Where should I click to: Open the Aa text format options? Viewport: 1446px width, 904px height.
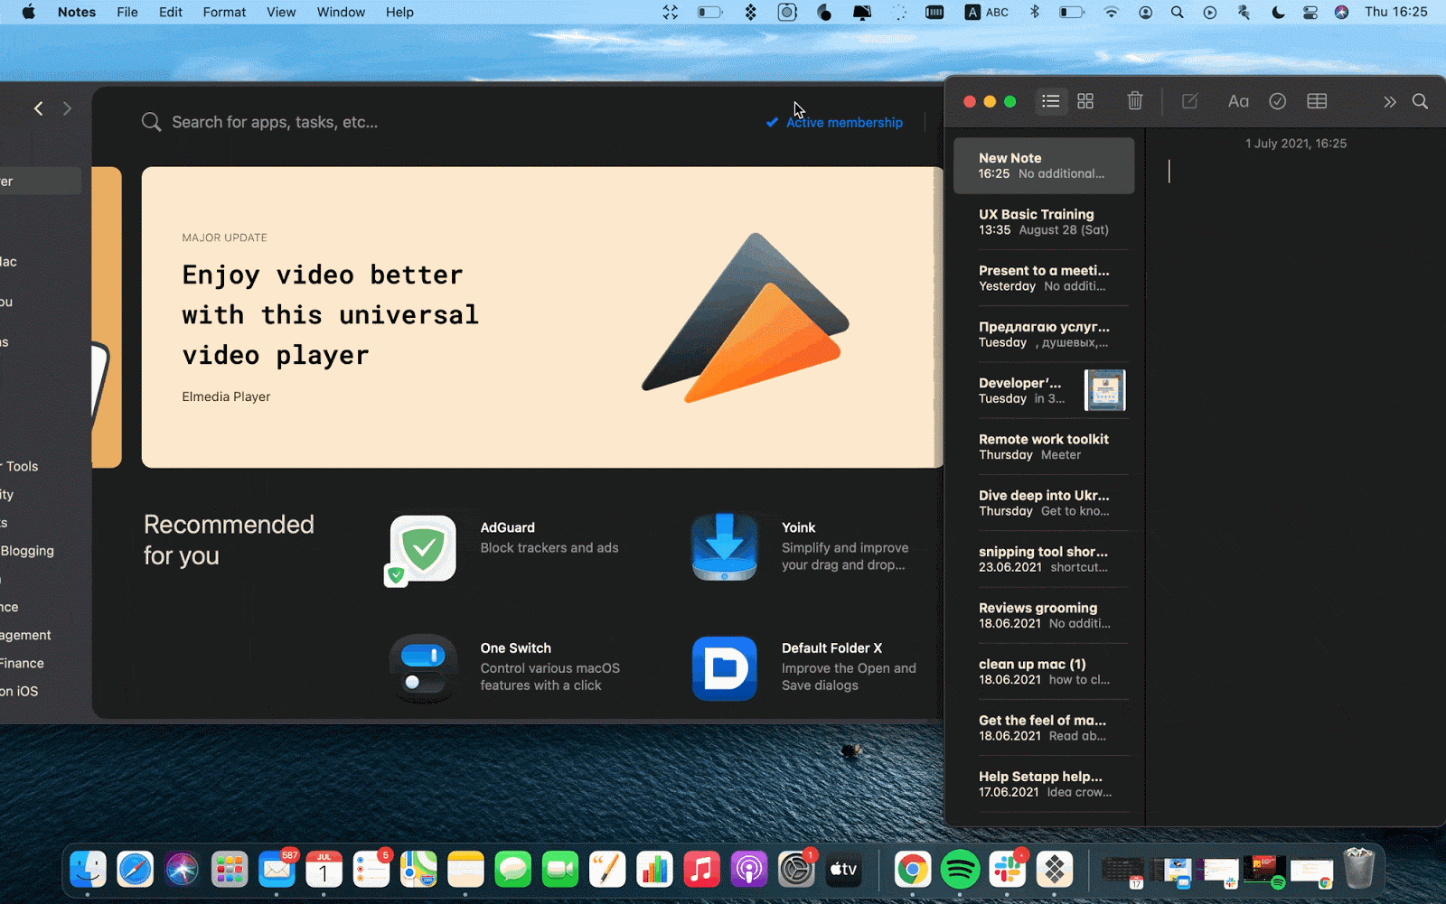pyautogui.click(x=1238, y=101)
